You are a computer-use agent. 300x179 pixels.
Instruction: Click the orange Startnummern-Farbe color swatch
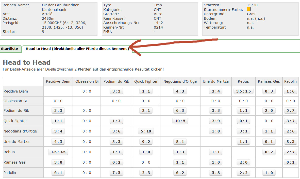tap(249, 9)
